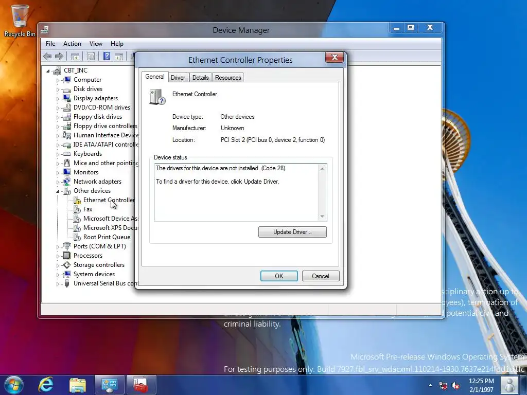Show hidden tray icons arrow

tap(431, 386)
